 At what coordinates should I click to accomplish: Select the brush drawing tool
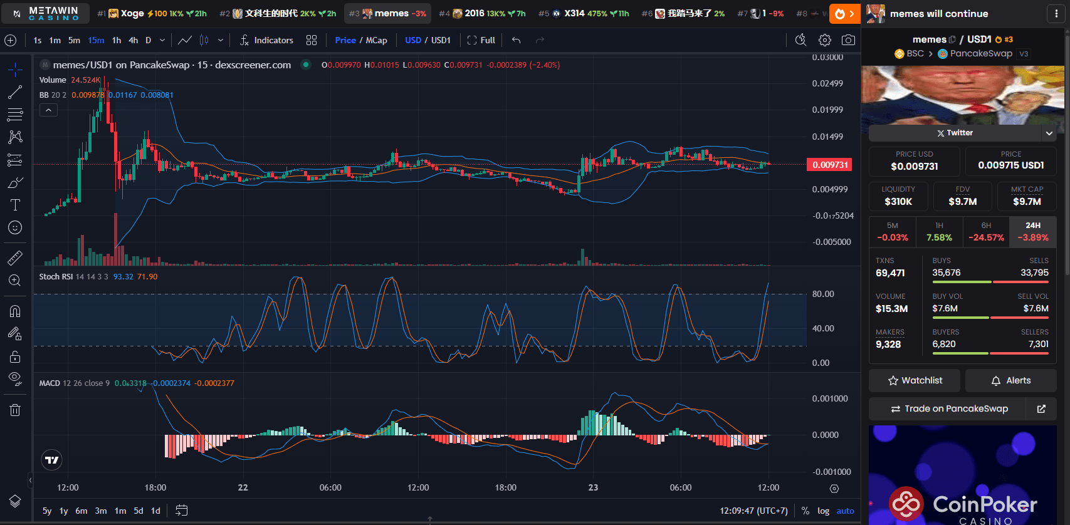pos(15,182)
